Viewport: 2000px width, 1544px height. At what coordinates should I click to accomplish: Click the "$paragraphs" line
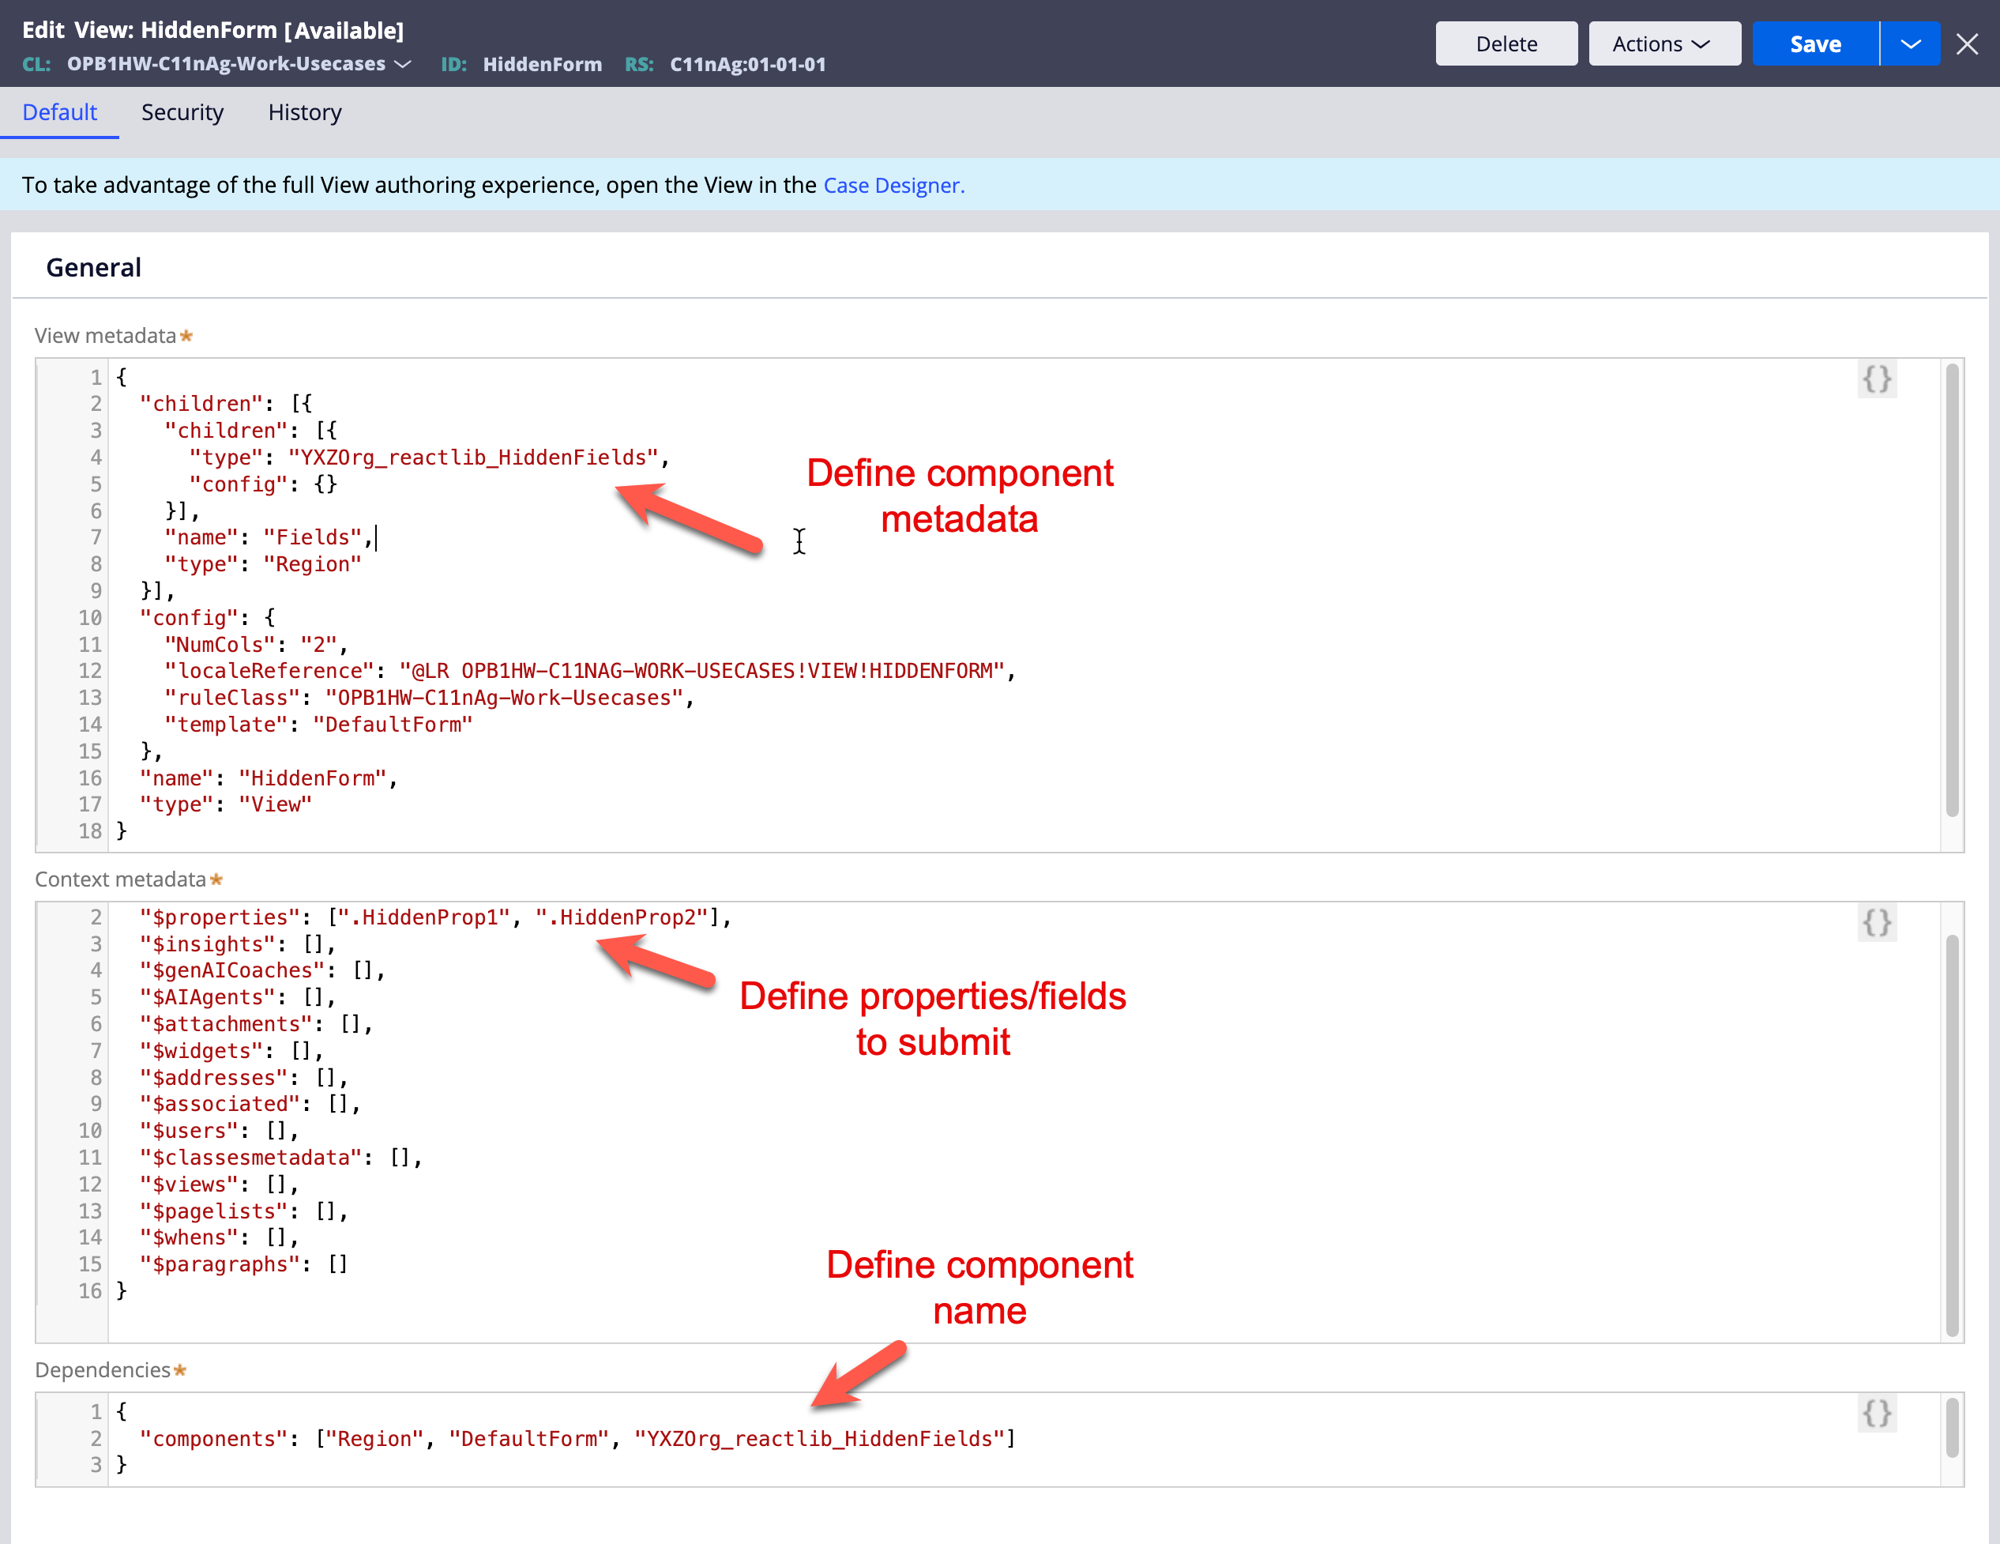click(243, 1264)
